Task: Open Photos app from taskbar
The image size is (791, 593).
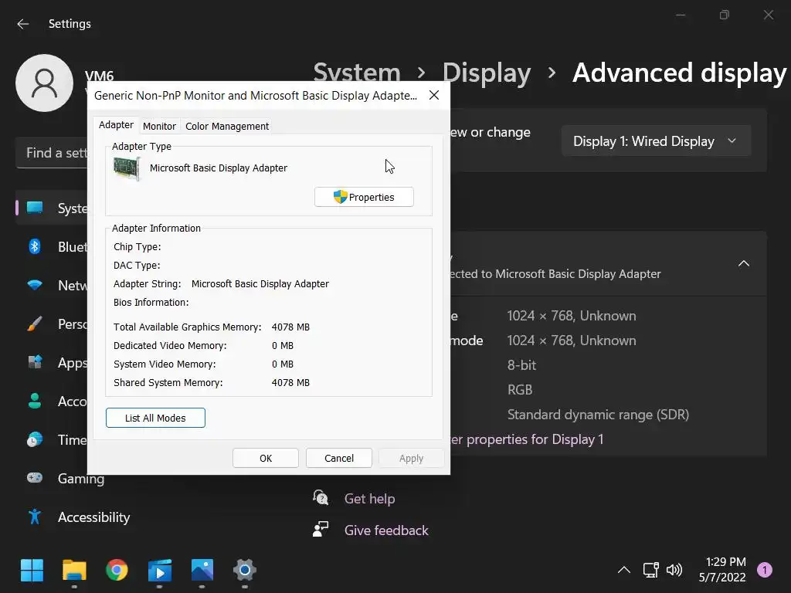Action: (202, 571)
